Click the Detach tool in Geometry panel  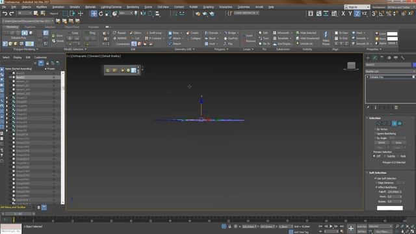click(x=175, y=44)
